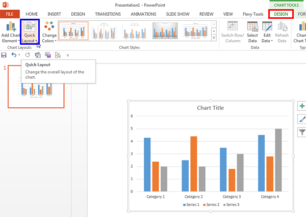
Task: Click the Series 2 legend entry
Action: point(211,205)
